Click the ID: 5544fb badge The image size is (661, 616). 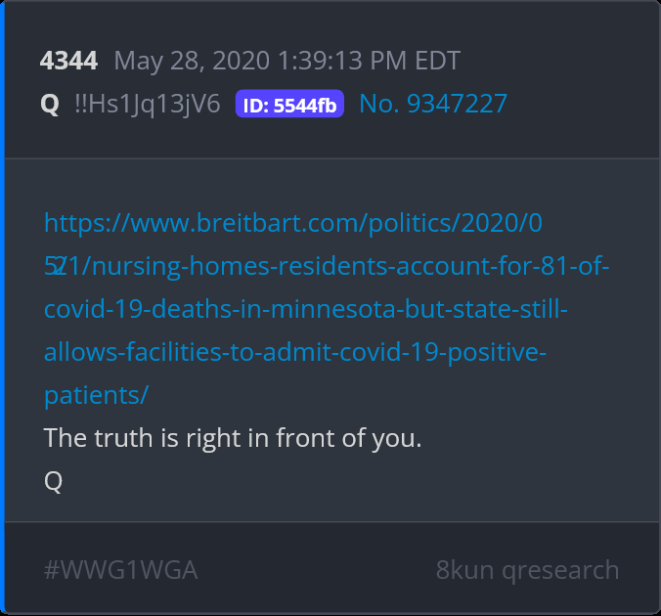coord(289,104)
